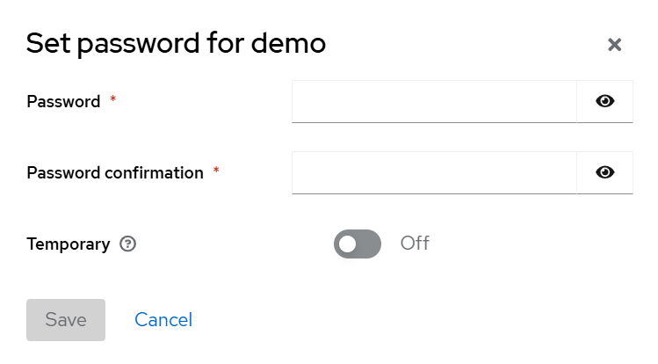Click the red asterisk next to Password
This screenshot has height=364, width=658.
(112, 100)
